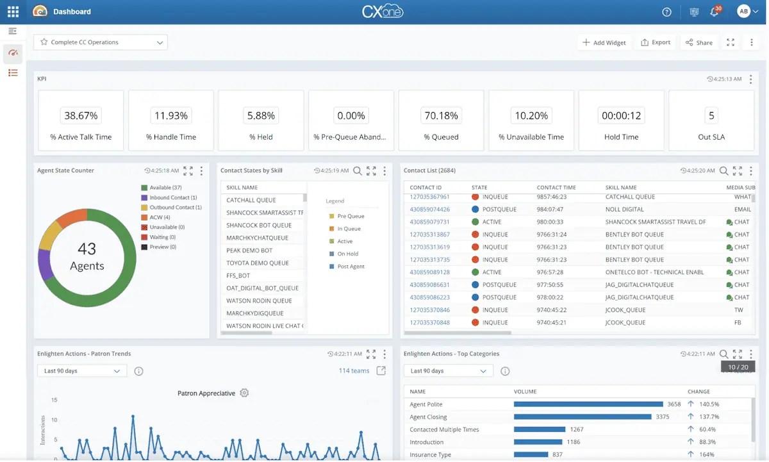Open the notifications bell icon

tap(714, 12)
